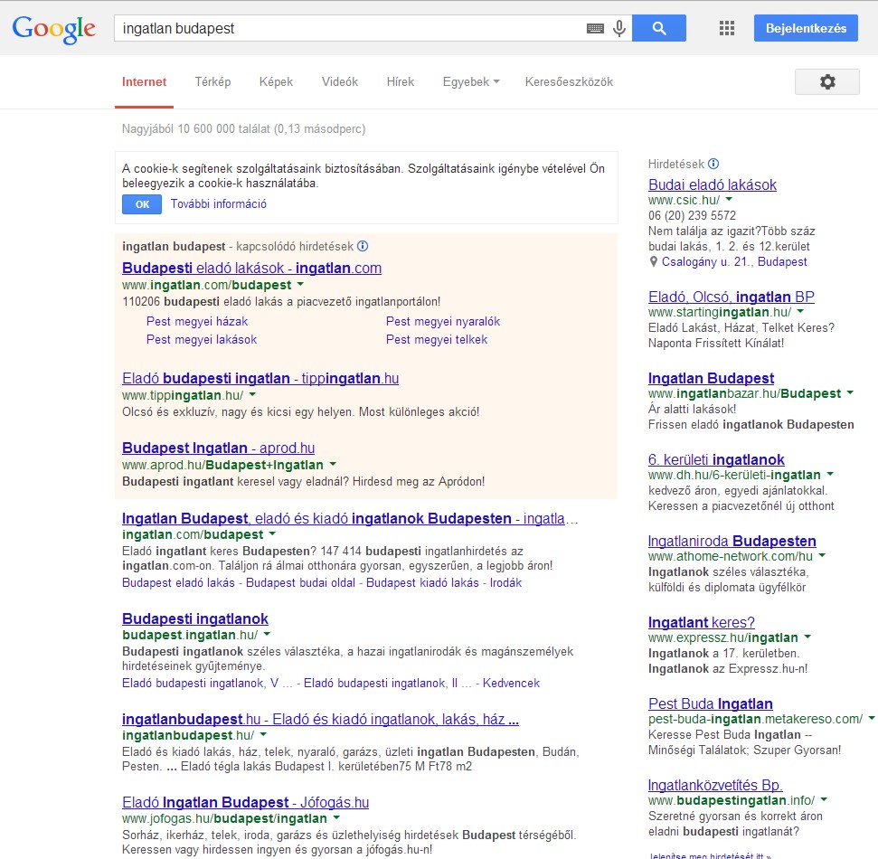Accept cookies with the OK button

(x=142, y=204)
